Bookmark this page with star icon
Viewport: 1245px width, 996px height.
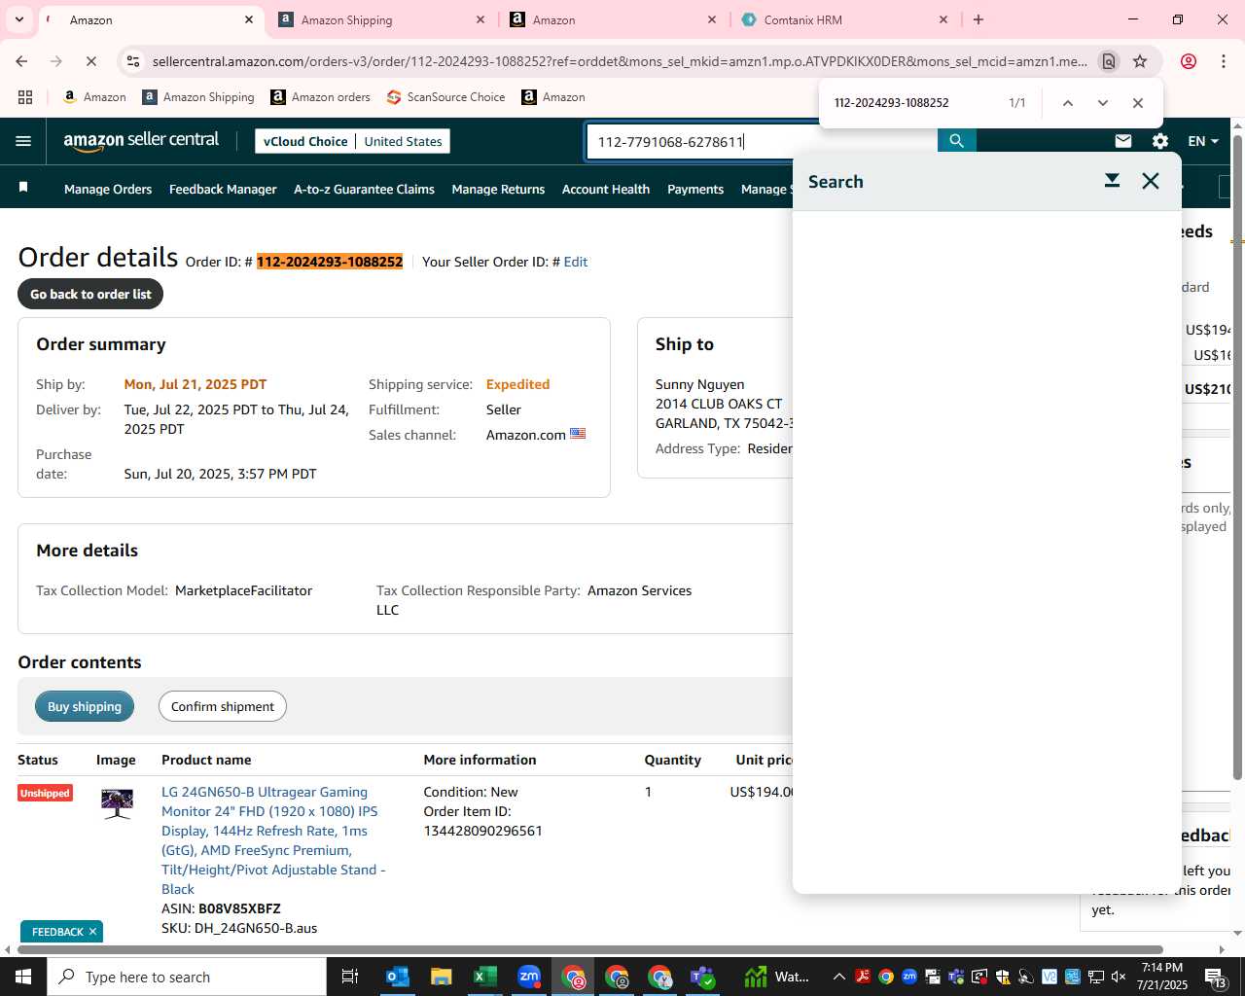tap(1140, 61)
